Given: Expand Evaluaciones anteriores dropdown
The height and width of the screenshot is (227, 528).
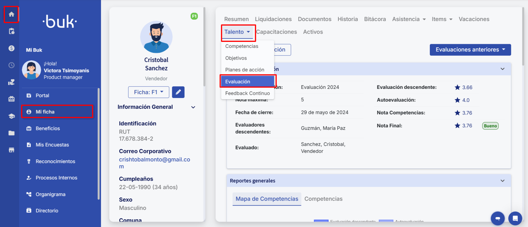Looking at the screenshot, I should coord(470,50).
